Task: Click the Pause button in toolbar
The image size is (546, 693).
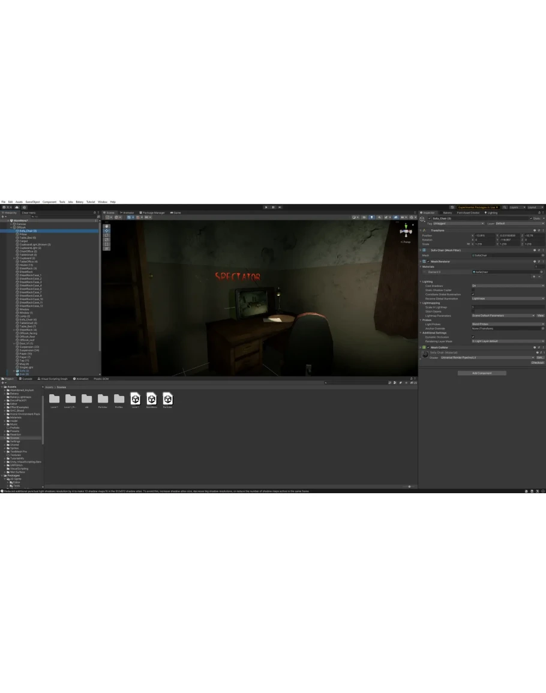Action: tap(273, 207)
